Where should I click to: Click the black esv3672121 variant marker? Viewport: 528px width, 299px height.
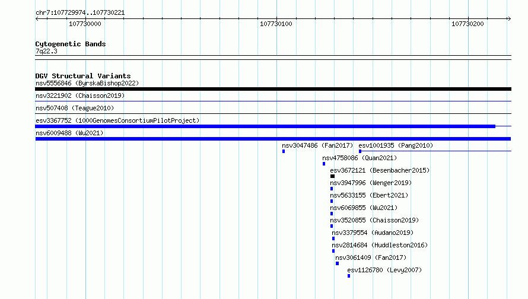pyautogui.click(x=332, y=176)
